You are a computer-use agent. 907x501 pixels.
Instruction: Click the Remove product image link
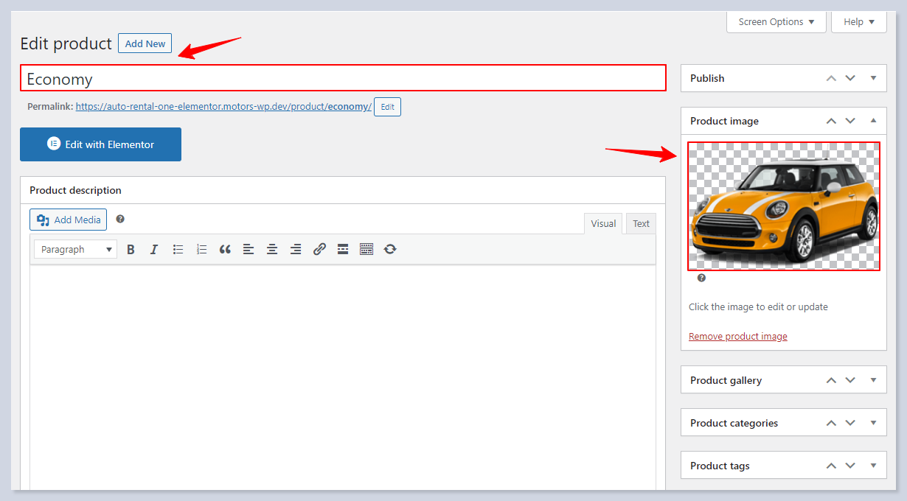coord(737,337)
